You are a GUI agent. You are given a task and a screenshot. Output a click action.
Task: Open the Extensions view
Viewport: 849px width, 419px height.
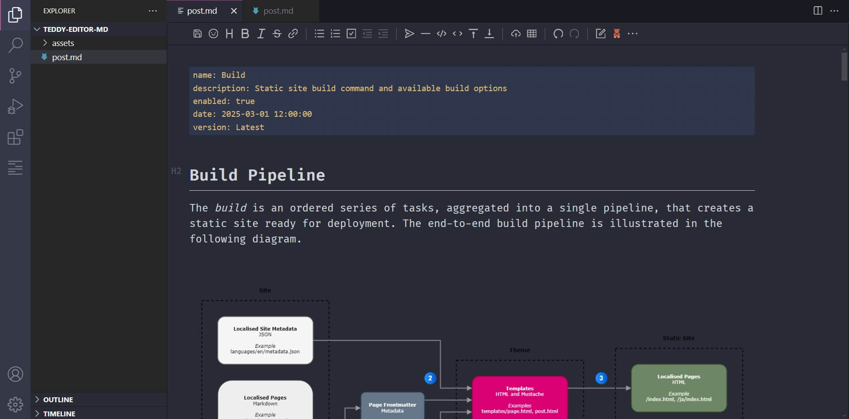pyautogui.click(x=15, y=137)
